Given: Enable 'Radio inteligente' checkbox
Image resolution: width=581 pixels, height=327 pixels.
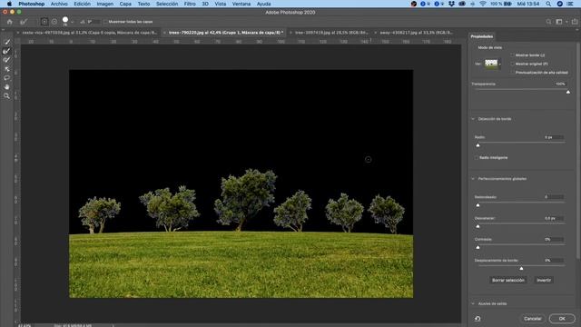Looking at the screenshot, I should tap(476, 157).
